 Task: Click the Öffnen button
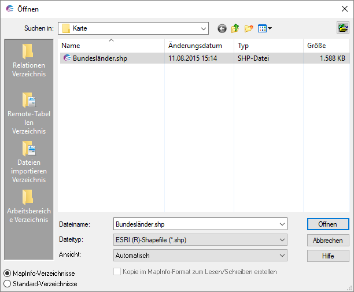coord(328,224)
